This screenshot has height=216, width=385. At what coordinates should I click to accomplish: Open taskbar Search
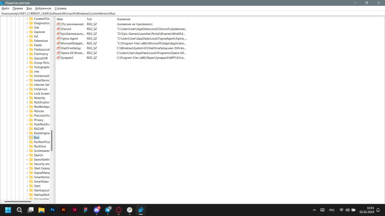(x=19, y=210)
